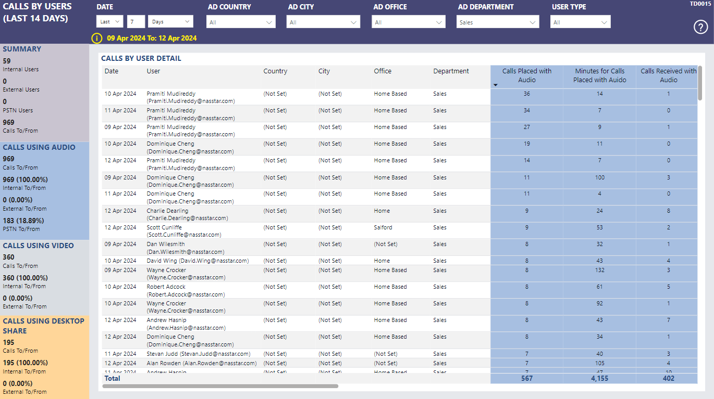Click the total calls placed value 567

527,378
